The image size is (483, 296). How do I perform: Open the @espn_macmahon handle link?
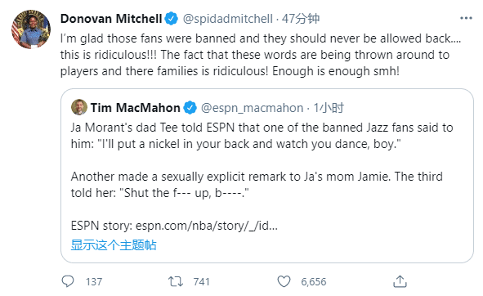click(252, 108)
